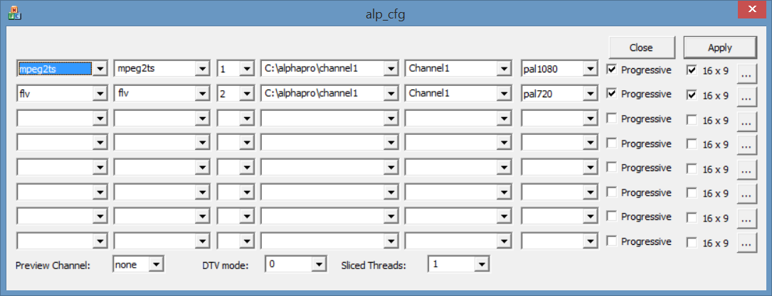Check 16 x 9 in the last row

tap(692, 243)
